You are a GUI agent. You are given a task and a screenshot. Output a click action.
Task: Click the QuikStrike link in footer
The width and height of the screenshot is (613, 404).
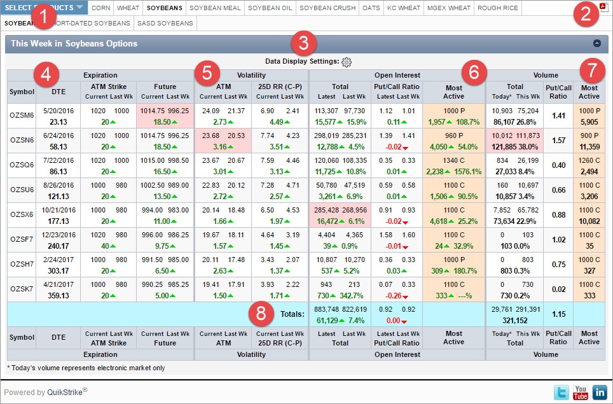(x=64, y=393)
